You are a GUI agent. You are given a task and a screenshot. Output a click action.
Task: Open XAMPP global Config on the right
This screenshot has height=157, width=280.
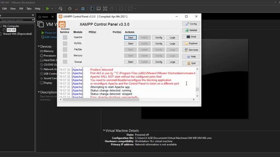click(x=191, y=24)
